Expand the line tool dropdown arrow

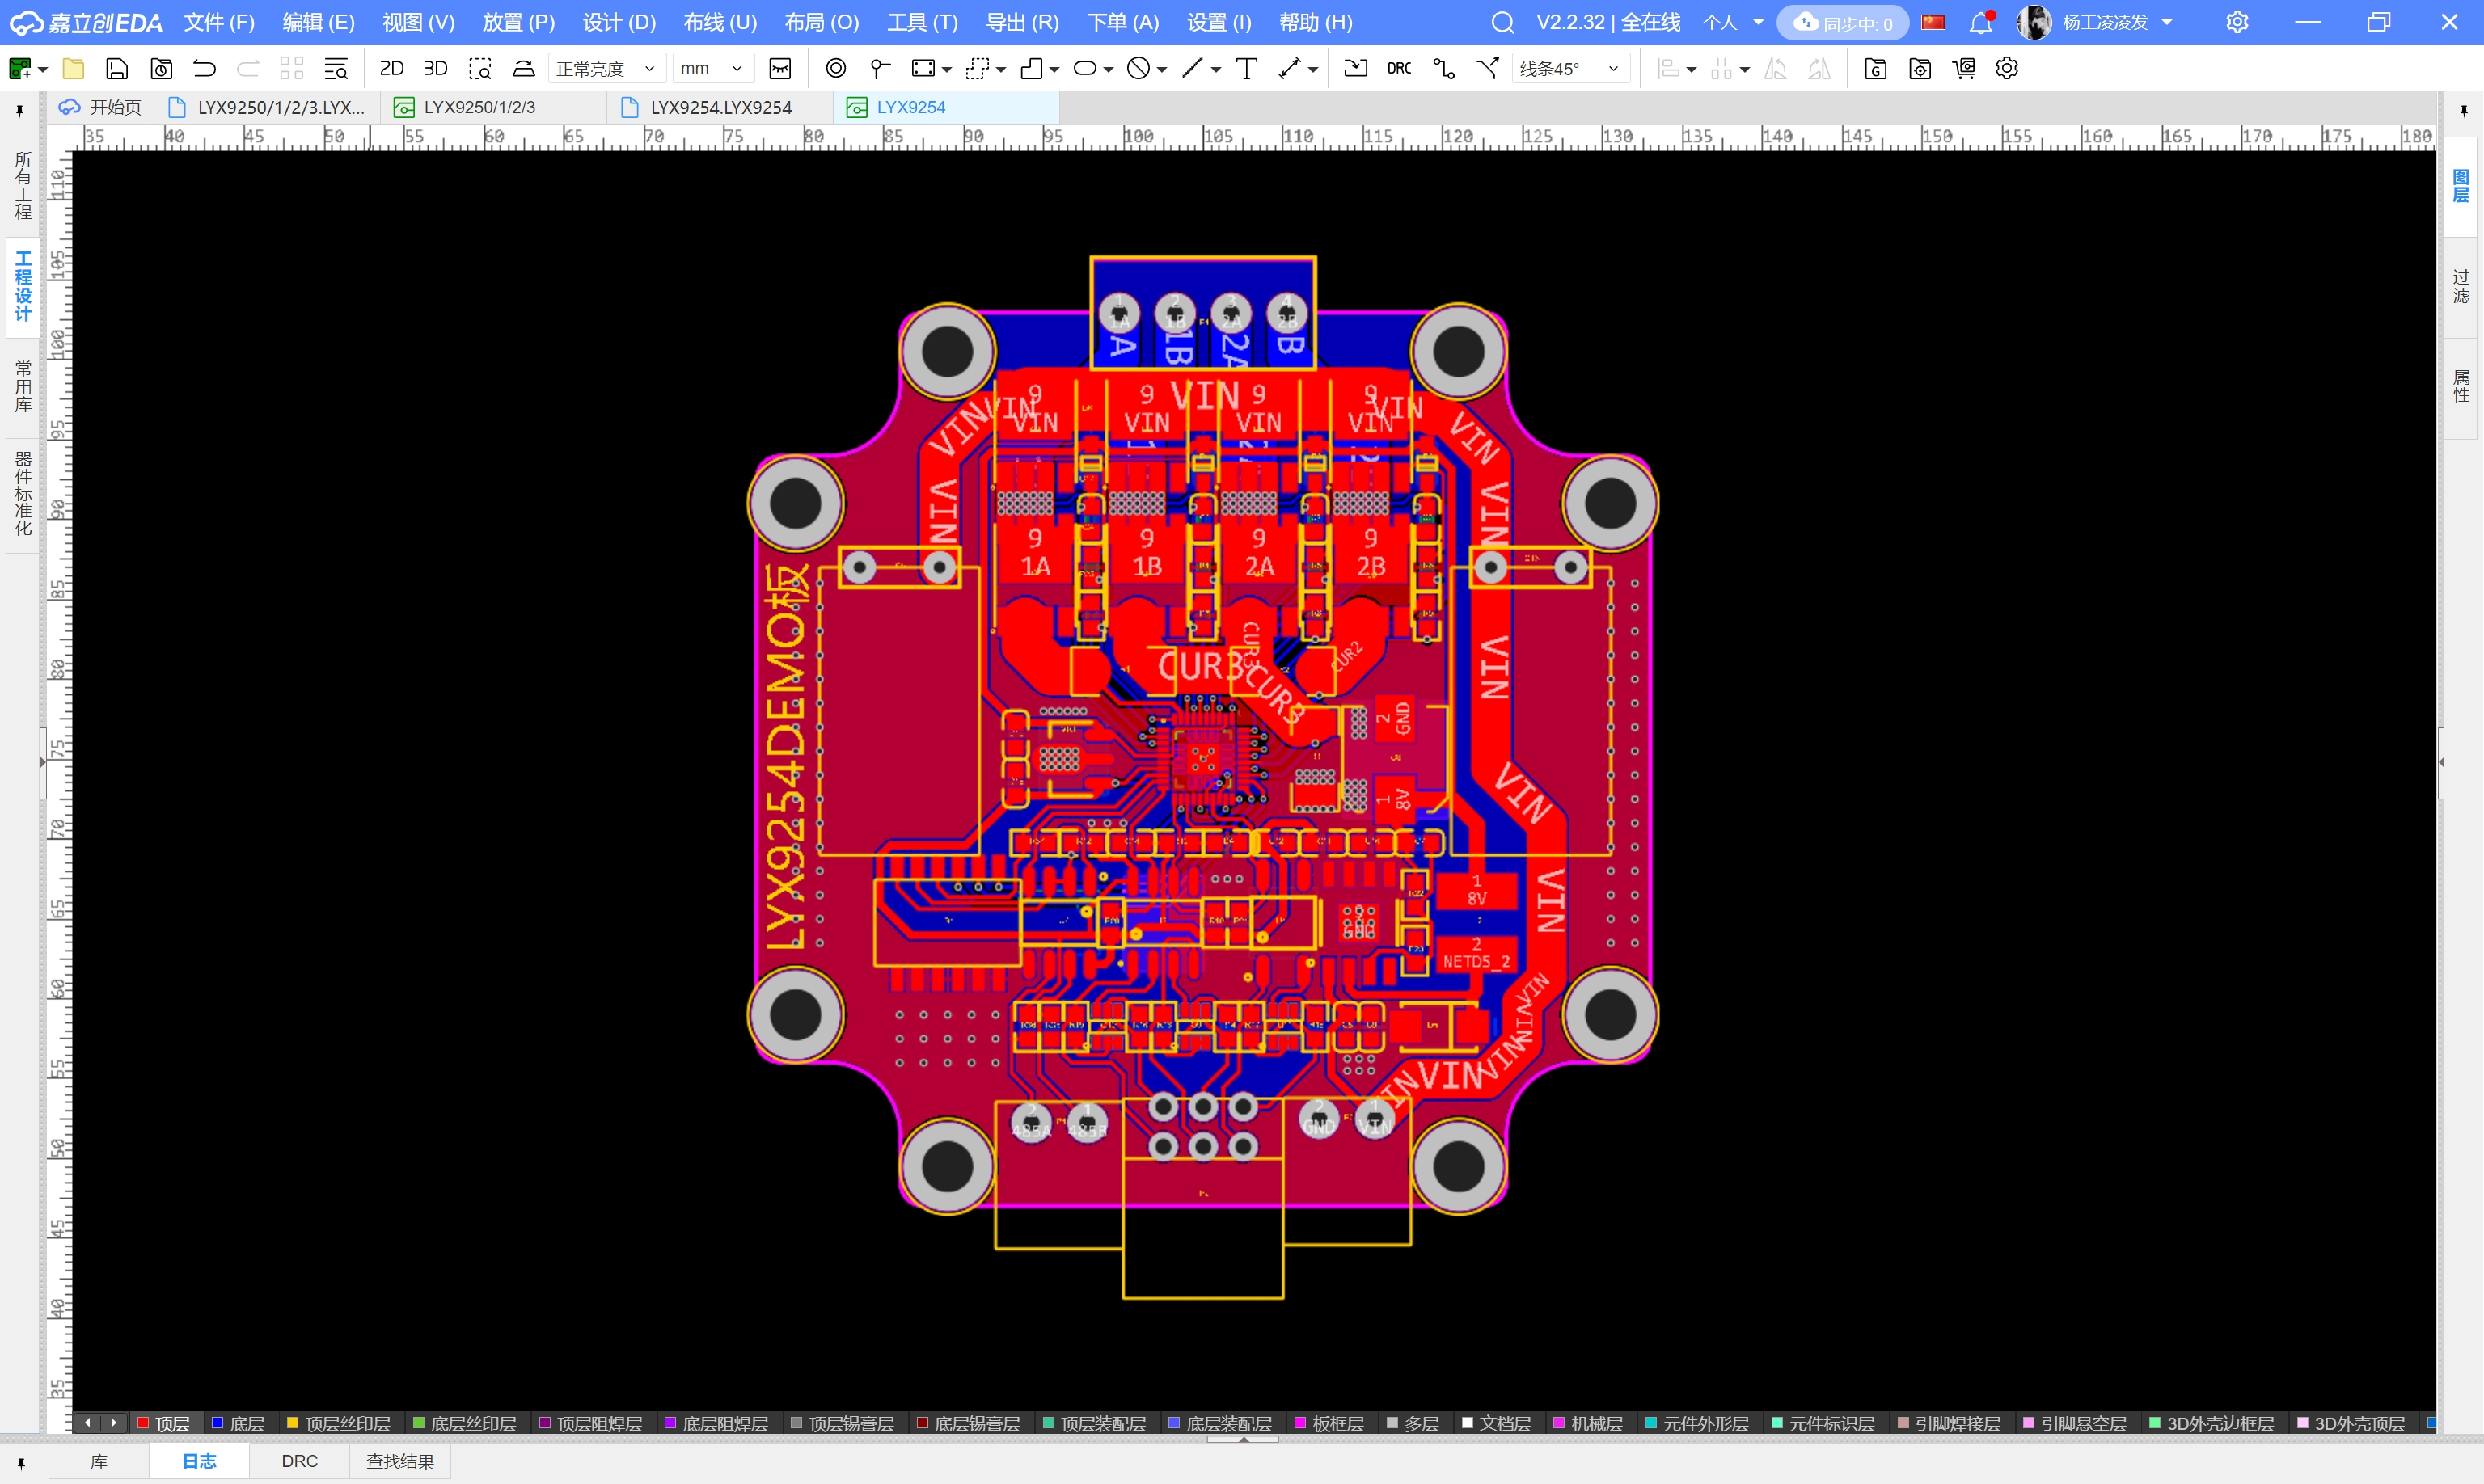coord(1216,69)
